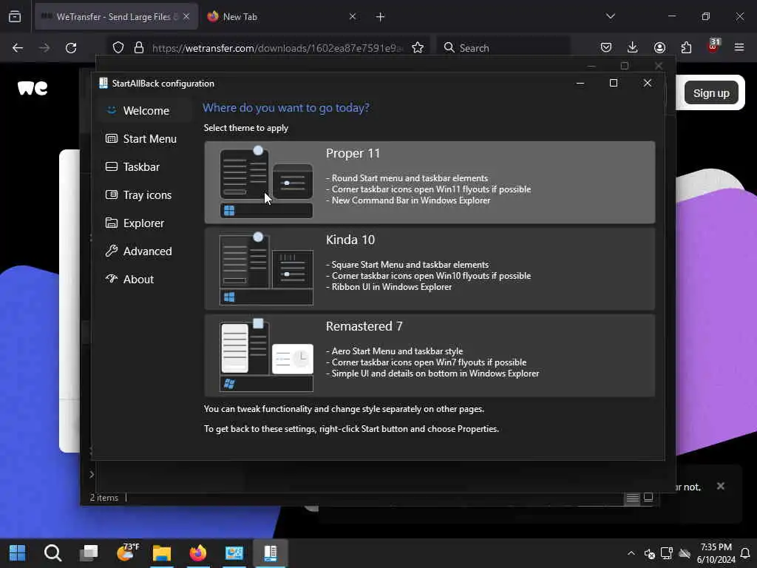
Task: Open the Firefox Extensions puzzle icon
Action: coord(686,48)
